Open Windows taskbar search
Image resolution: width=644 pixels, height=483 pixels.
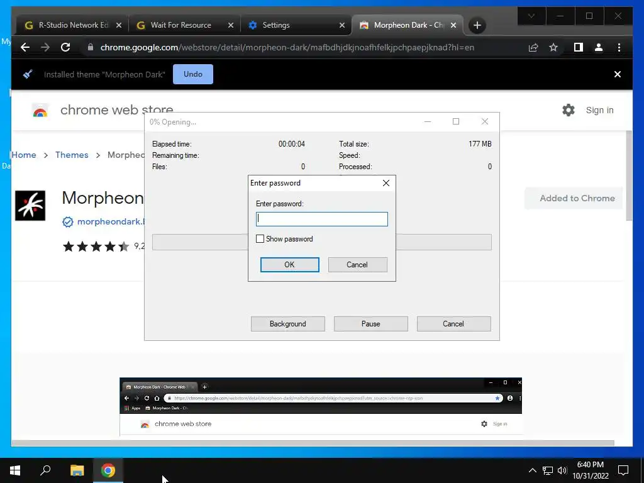[45, 470]
